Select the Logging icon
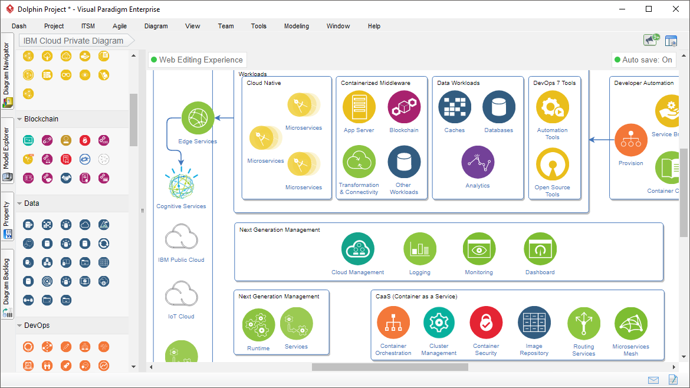 click(420, 249)
